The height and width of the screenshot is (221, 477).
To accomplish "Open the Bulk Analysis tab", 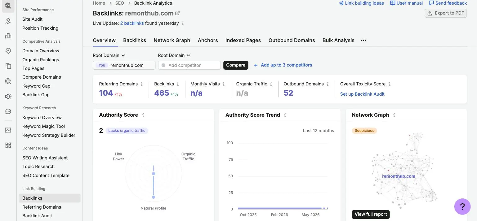I will click(x=338, y=40).
